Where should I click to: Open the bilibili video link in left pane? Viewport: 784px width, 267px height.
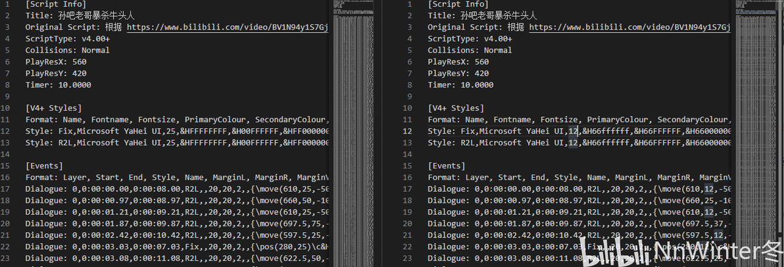pos(227,28)
